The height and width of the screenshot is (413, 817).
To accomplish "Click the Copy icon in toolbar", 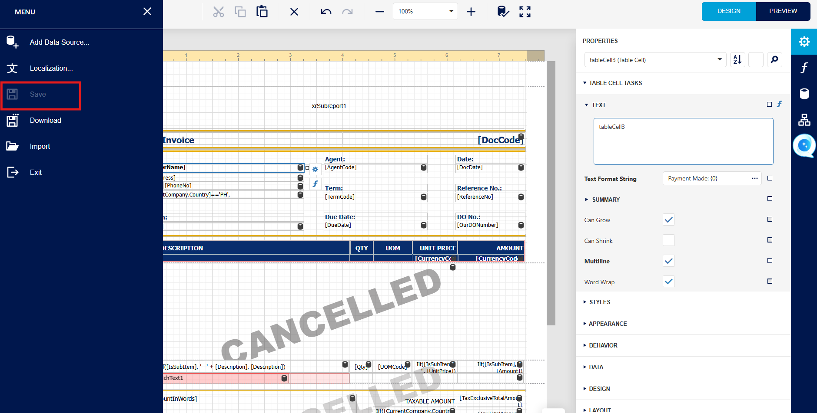I will [240, 12].
